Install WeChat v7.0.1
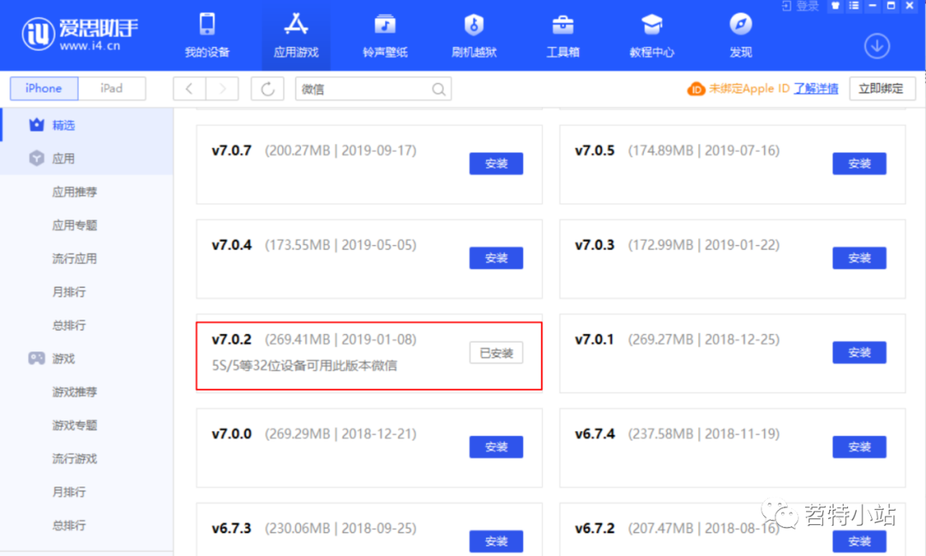Viewport: 926px width, 556px height. (859, 352)
